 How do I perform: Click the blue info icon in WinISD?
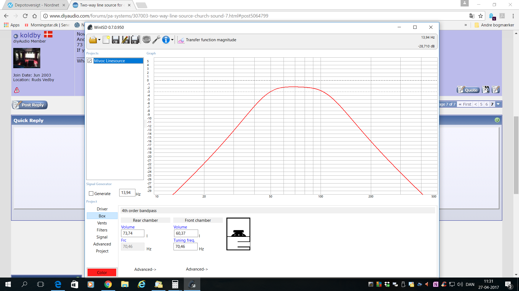point(166,40)
